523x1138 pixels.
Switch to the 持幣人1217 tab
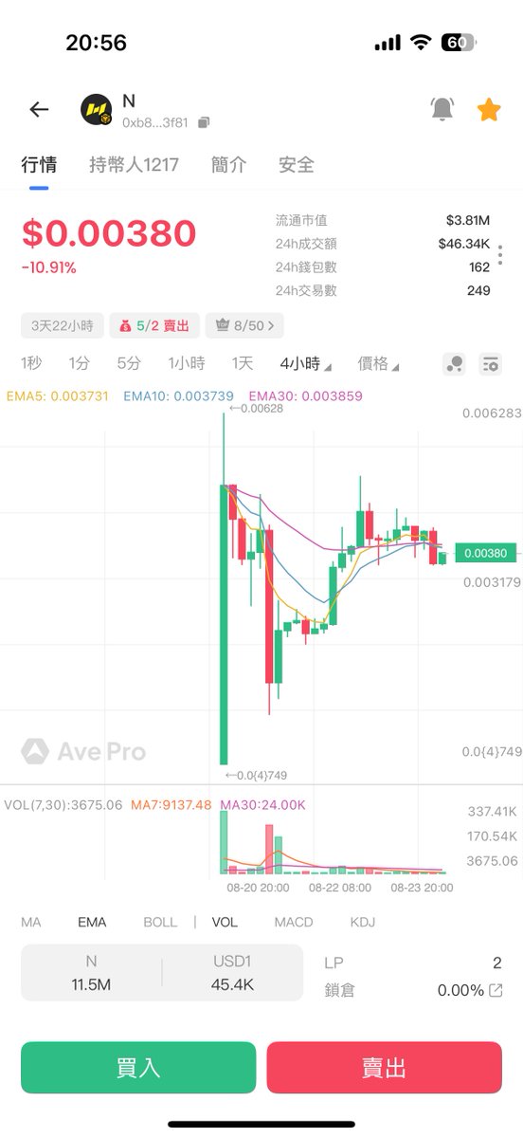tap(134, 164)
